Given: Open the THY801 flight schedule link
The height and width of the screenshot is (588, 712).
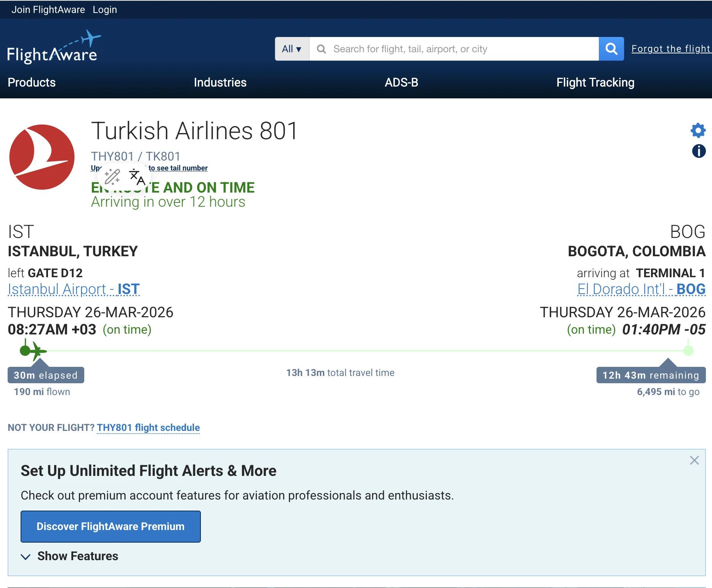Looking at the screenshot, I should pos(148,427).
